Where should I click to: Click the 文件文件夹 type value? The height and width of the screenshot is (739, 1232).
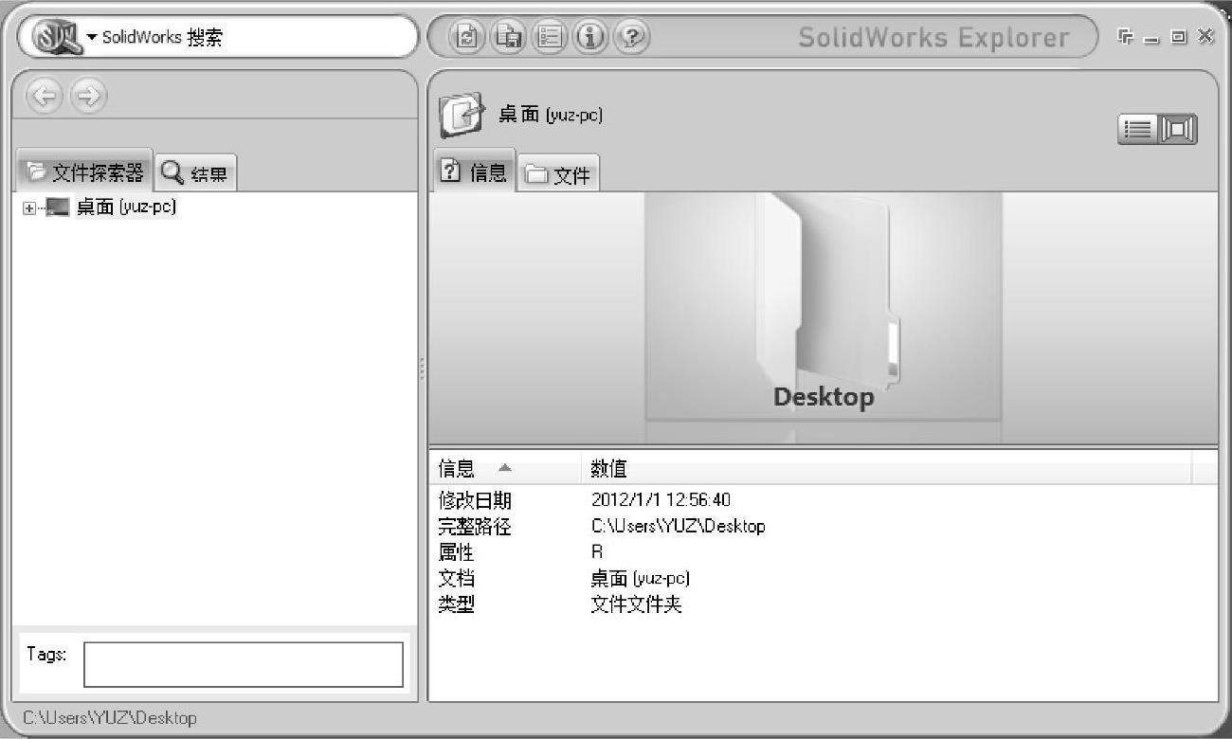[636, 604]
